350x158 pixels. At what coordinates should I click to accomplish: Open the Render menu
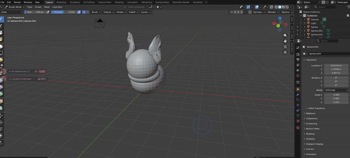(x=17, y=2)
